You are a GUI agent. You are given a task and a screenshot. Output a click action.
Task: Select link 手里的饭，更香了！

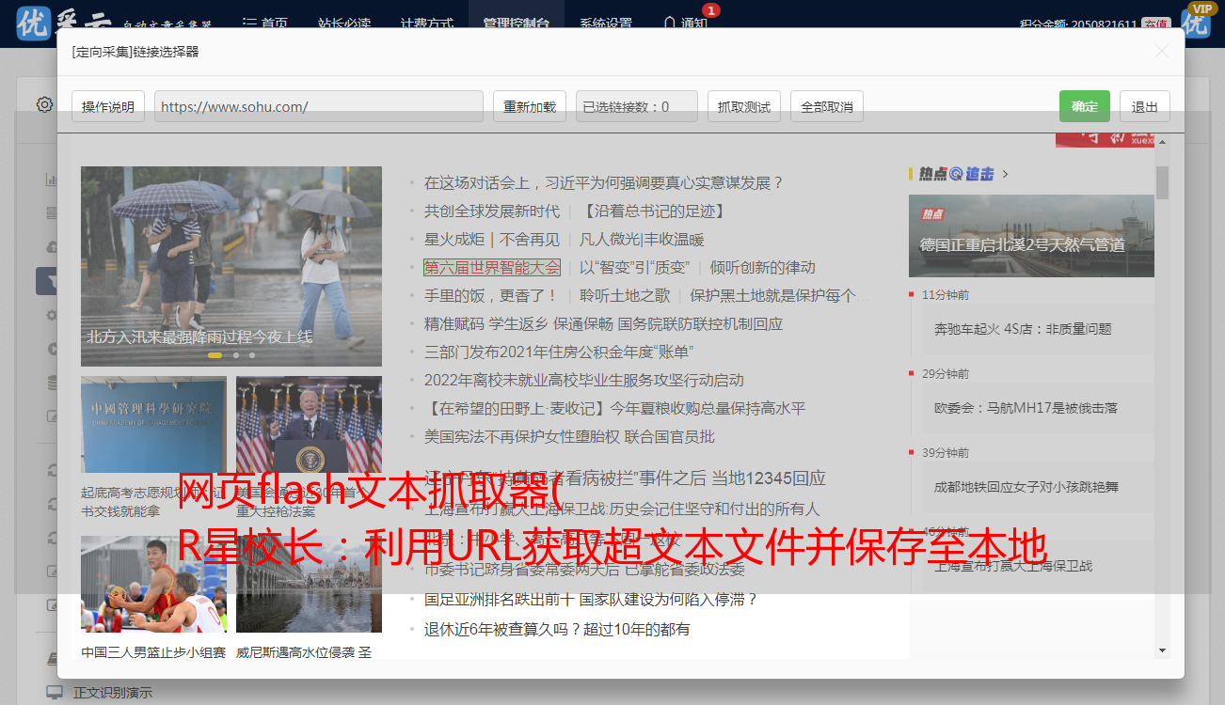click(x=491, y=295)
